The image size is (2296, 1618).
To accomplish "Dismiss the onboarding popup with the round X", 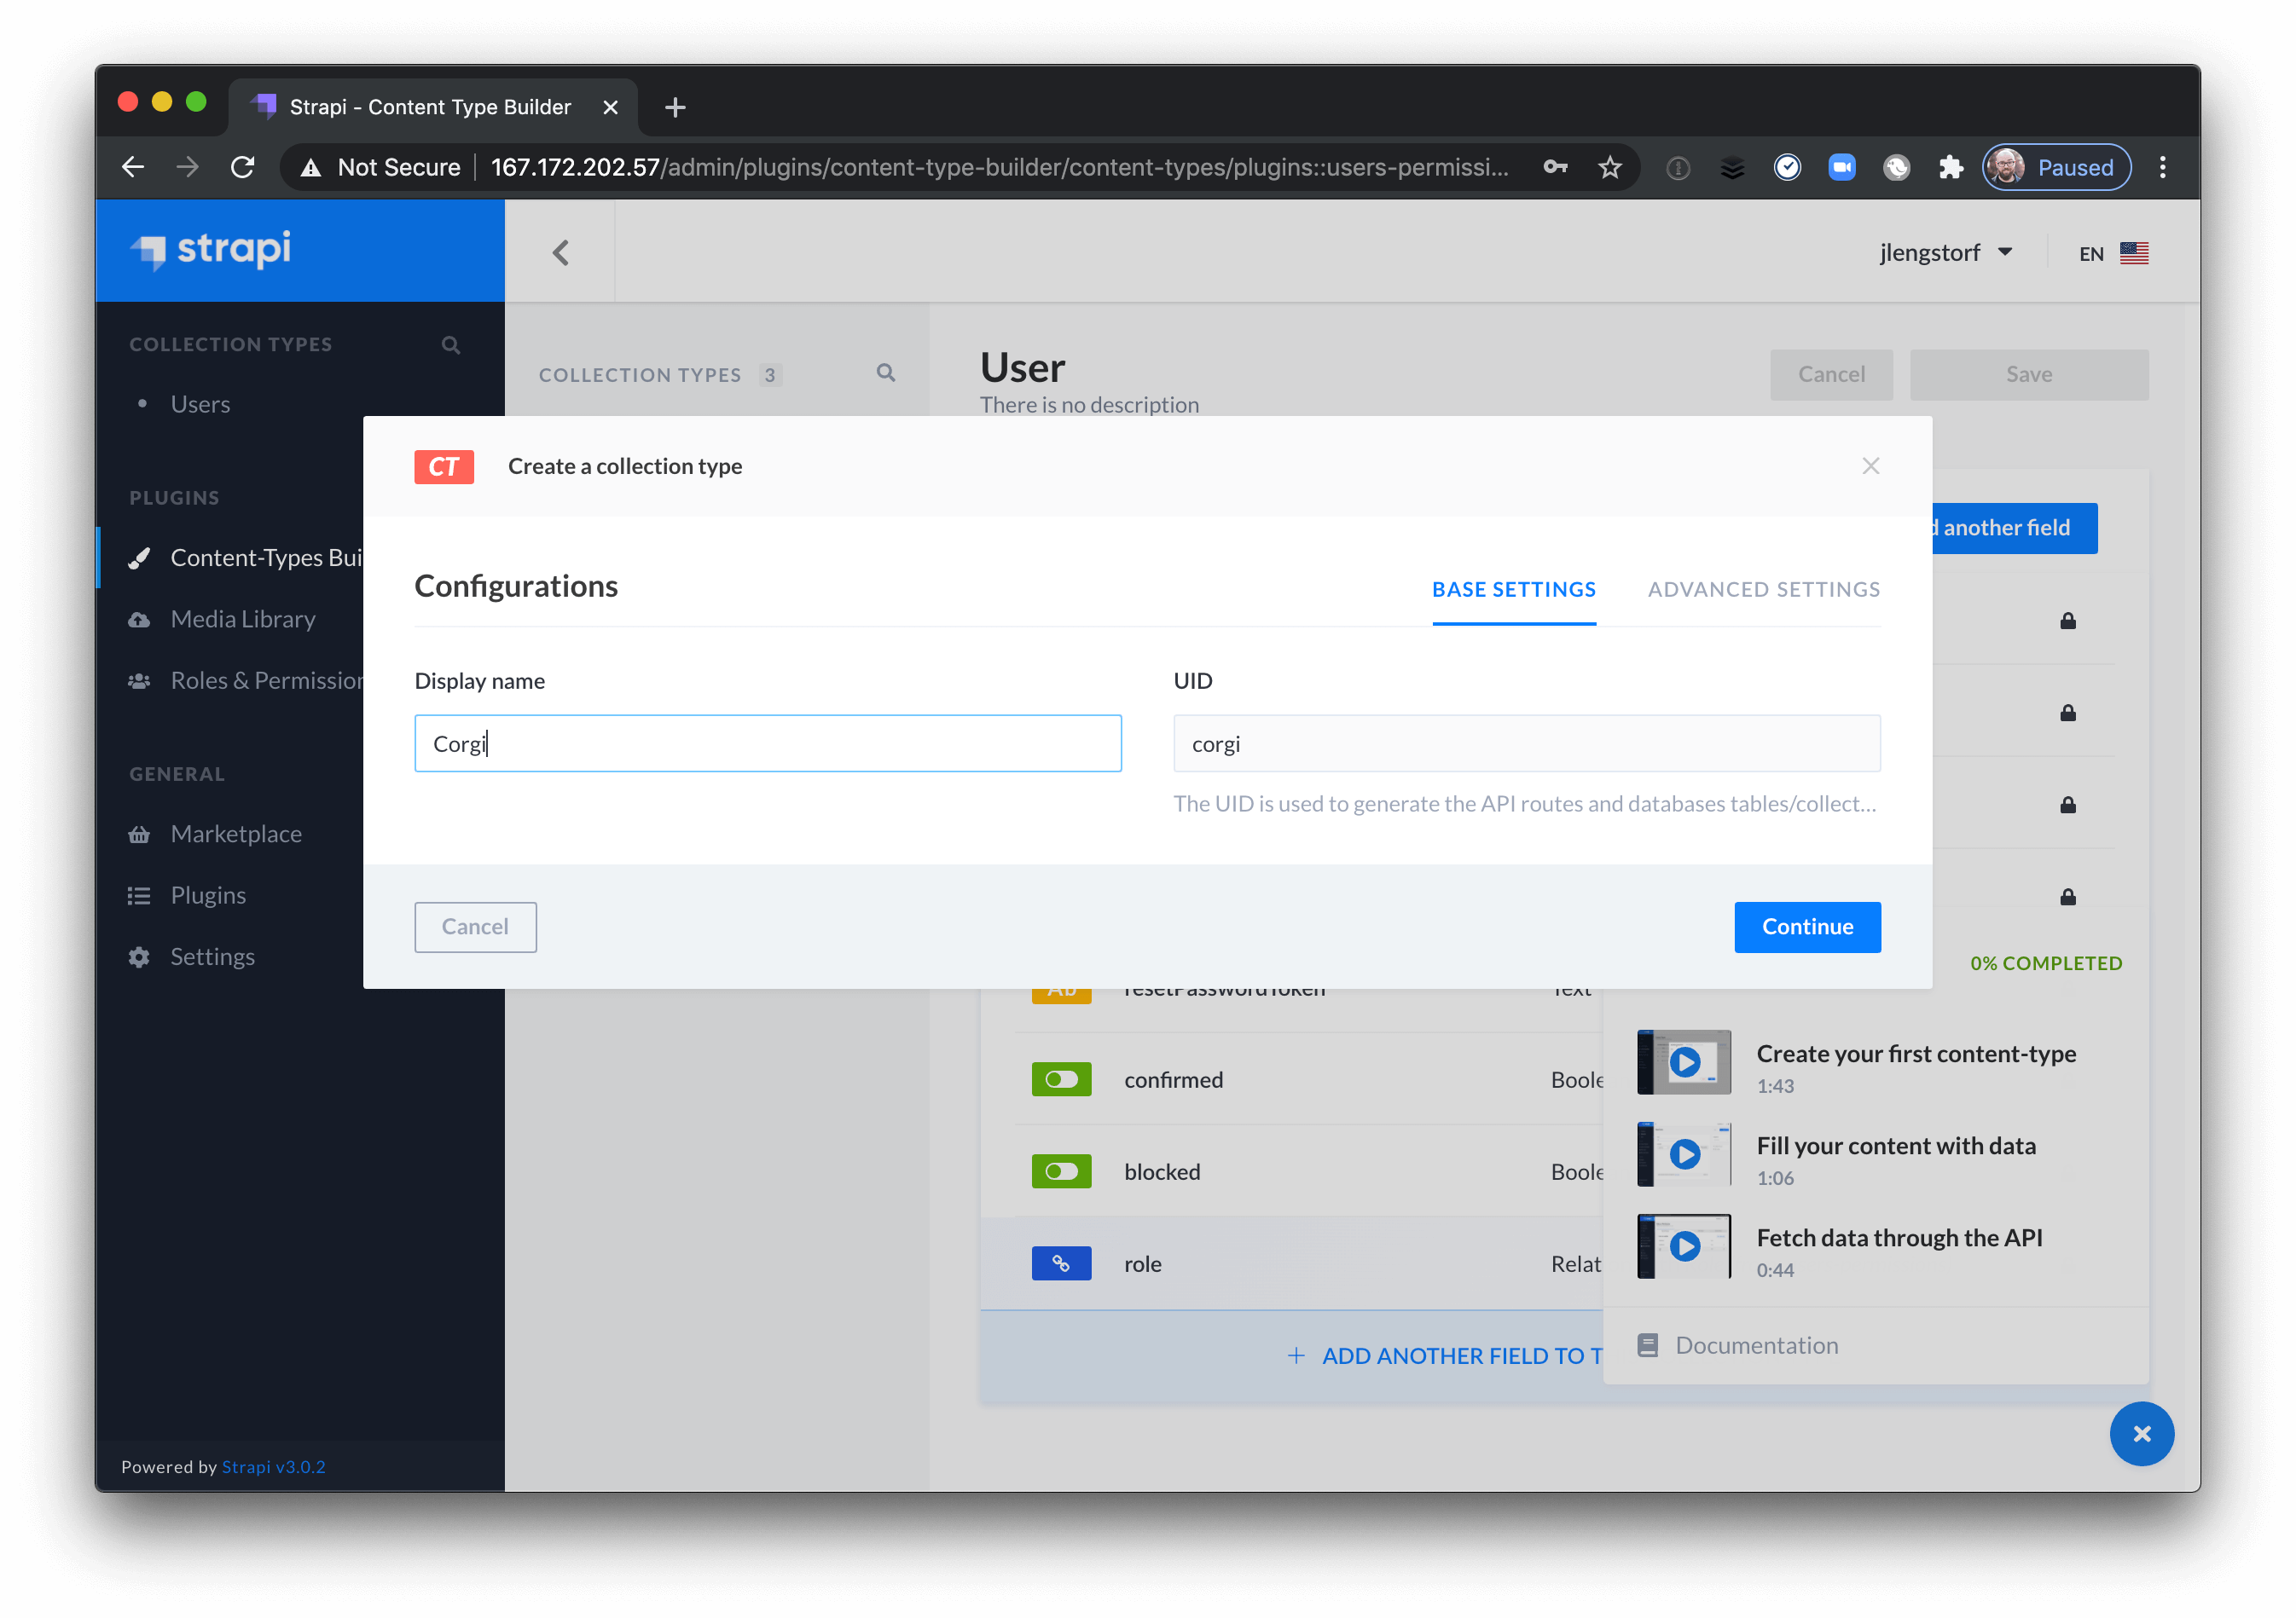I will click(2142, 1434).
